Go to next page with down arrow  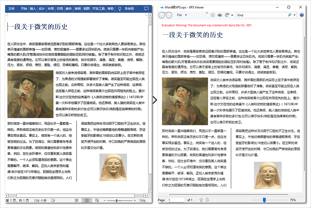207,200
